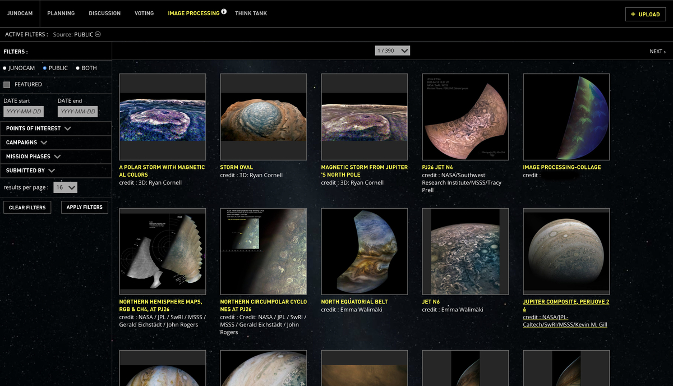This screenshot has width=673, height=386.
Task: Click the Kevin M. Gill credit link
Action: point(565,321)
